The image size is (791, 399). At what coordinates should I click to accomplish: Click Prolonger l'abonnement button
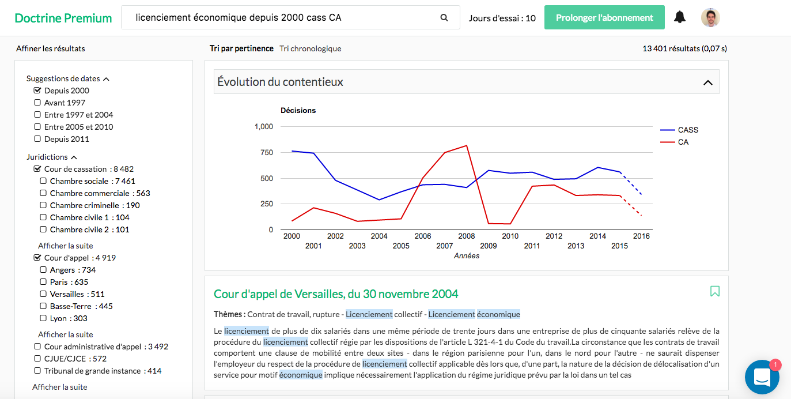coord(604,18)
